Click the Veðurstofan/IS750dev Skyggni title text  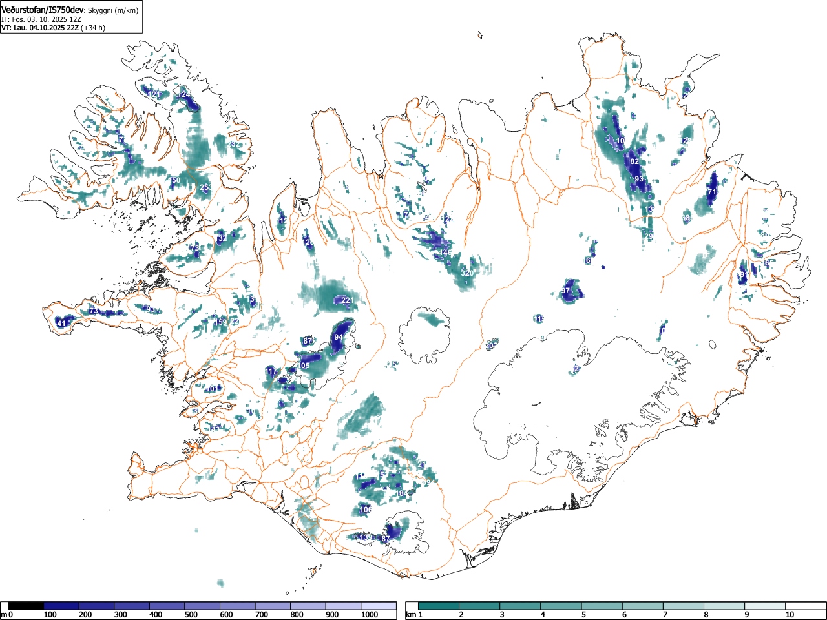pyautogui.click(x=70, y=10)
